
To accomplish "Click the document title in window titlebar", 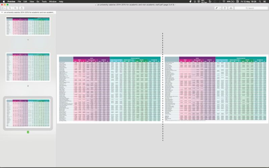I will pos(136,5).
